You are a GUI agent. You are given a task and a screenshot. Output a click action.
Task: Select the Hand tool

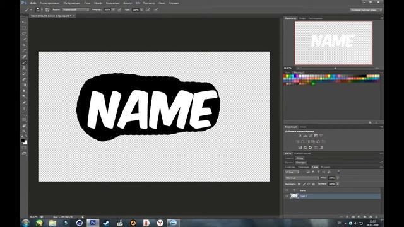tap(24, 125)
